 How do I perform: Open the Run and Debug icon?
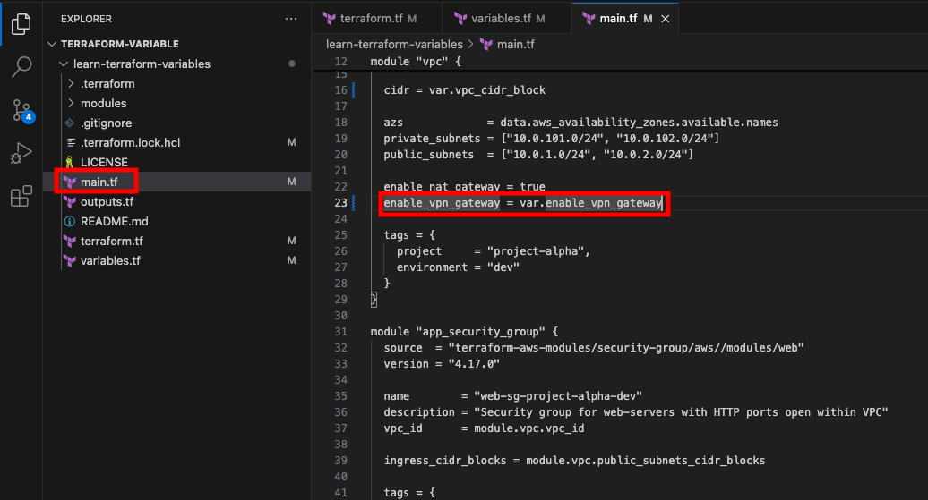click(21, 153)
